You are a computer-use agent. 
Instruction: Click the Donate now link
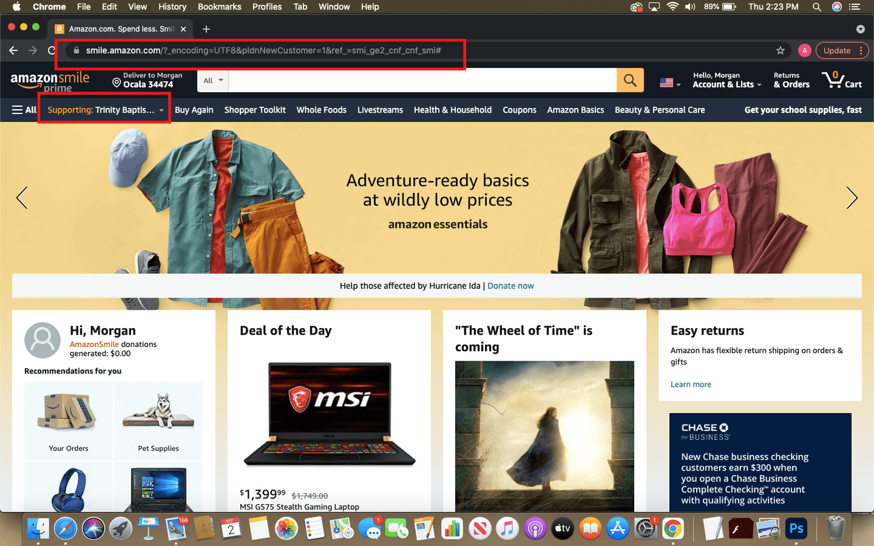(x=511, y=286)
